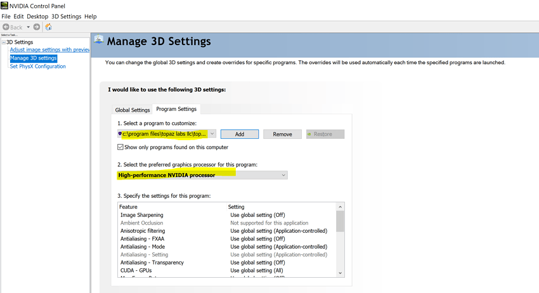Open Set PhysX Configuration link

(x=38, y=67)
